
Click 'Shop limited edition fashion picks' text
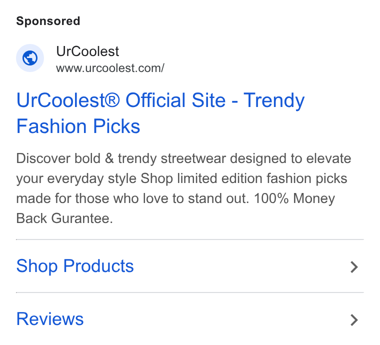(244, 179)
